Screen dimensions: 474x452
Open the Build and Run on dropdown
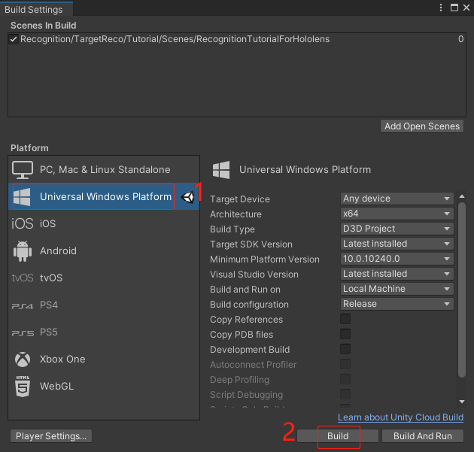click(397, 289)
